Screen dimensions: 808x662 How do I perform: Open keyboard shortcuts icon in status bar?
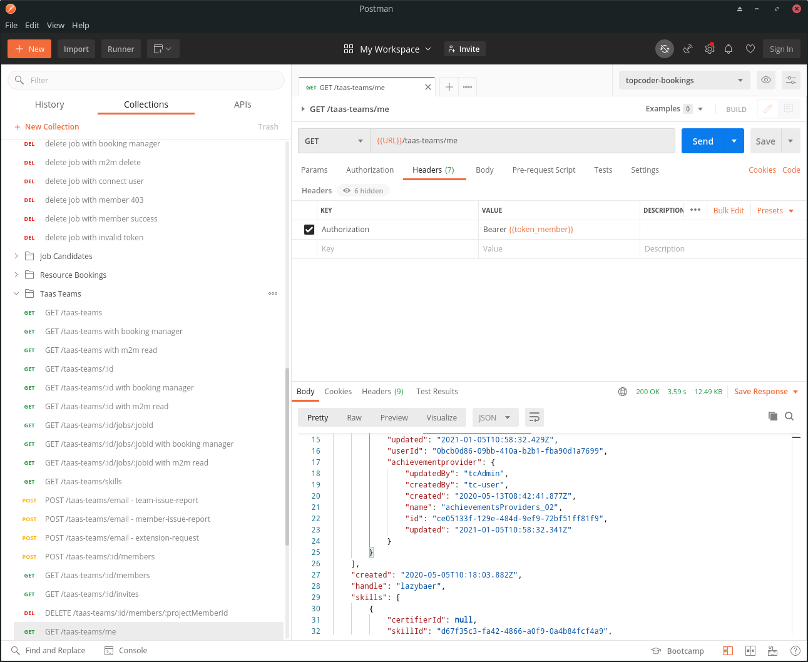click(773, 651)
